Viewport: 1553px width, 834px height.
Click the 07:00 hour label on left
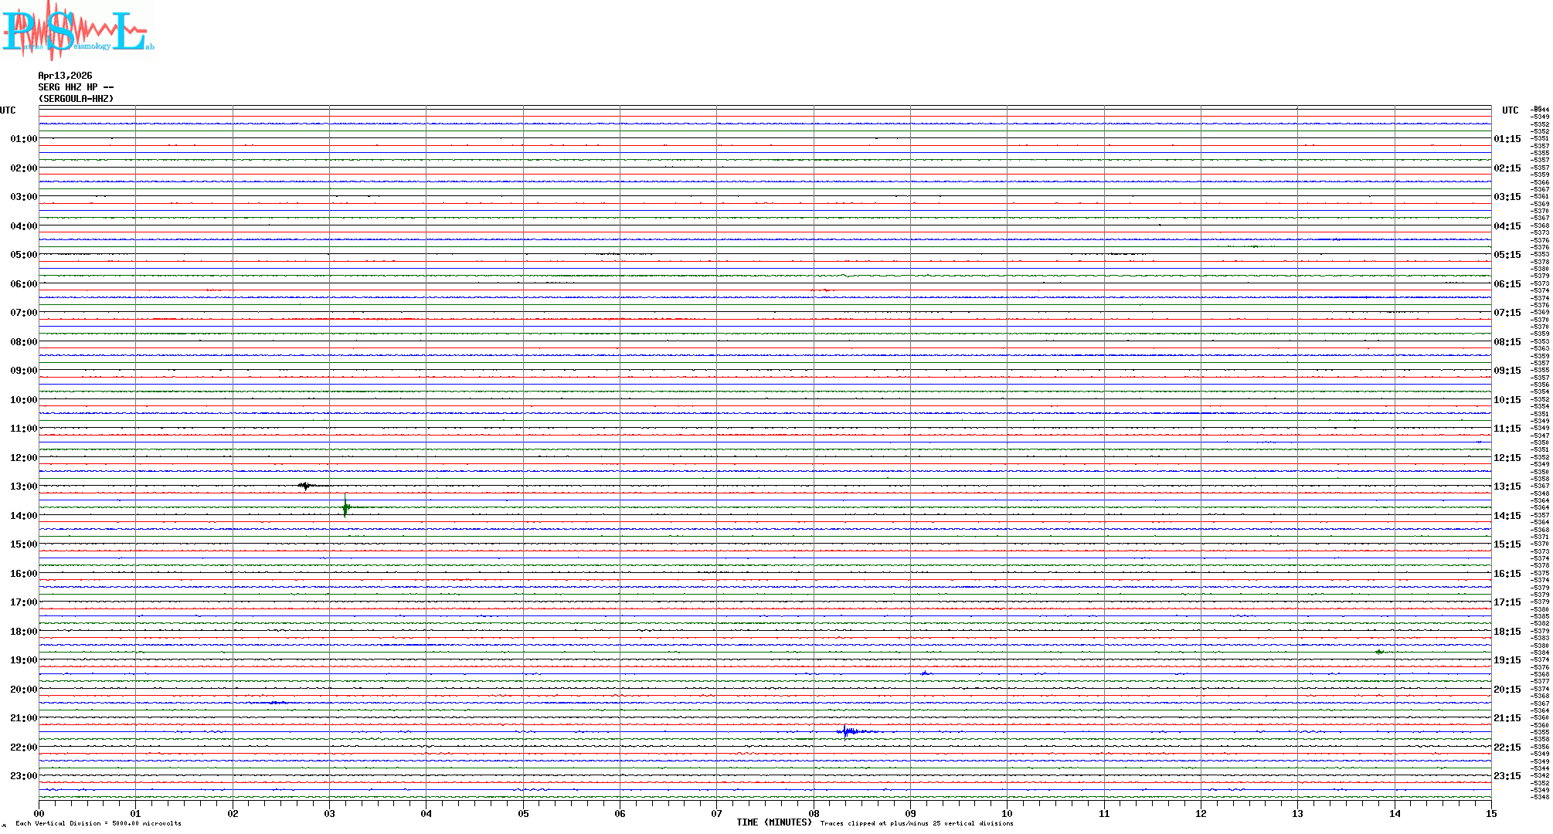[x=23, y=313]
